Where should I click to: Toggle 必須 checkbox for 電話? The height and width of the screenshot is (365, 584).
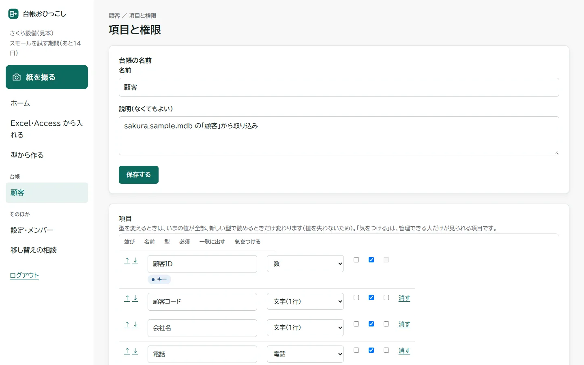356,350
